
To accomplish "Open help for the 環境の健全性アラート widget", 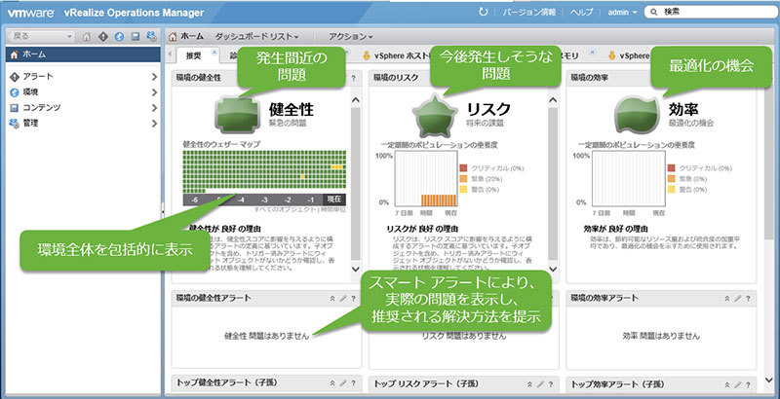I will [353, 299].
